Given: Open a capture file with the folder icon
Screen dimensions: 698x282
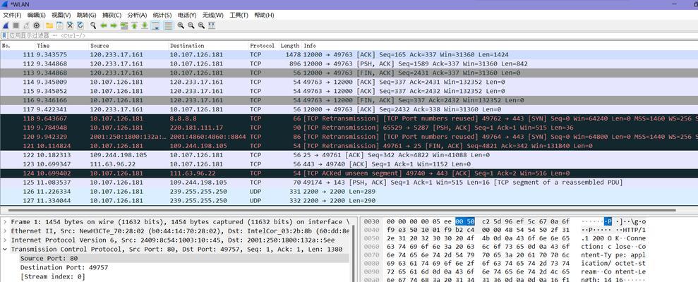Looking at the screenshot, I should pyautogui.click(x=49, y=25).
